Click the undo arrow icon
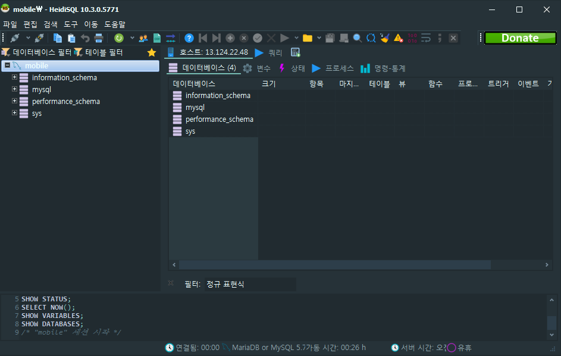Viewport: 561px width, 356px height. pyautogui.click(x=85, y=38)
